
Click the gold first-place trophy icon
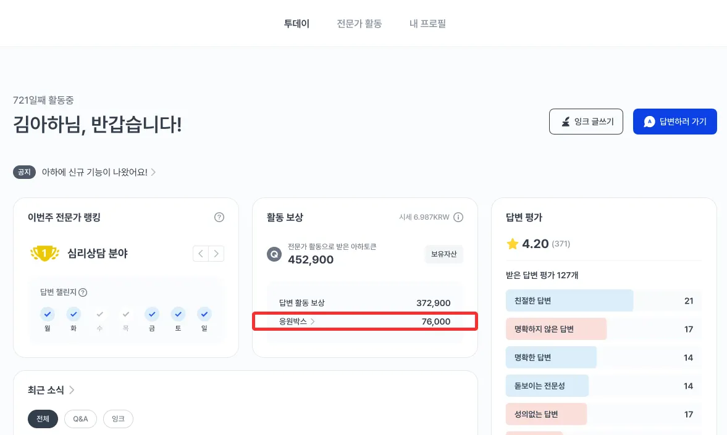pos(44,253)
